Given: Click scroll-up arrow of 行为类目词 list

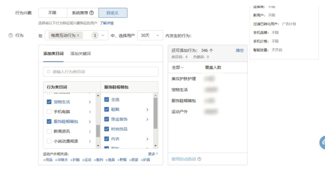Looking at the screenshot, I should click(x=98, y=95).
